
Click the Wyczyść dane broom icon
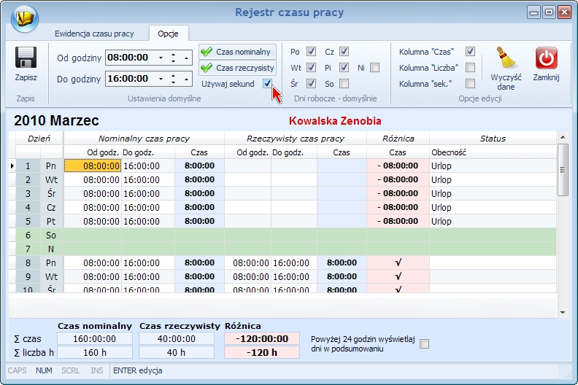click(x=506, y=58)
